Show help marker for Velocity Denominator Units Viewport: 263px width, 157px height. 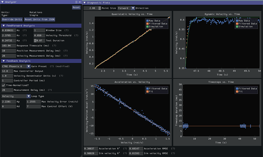tap(61, 76)
